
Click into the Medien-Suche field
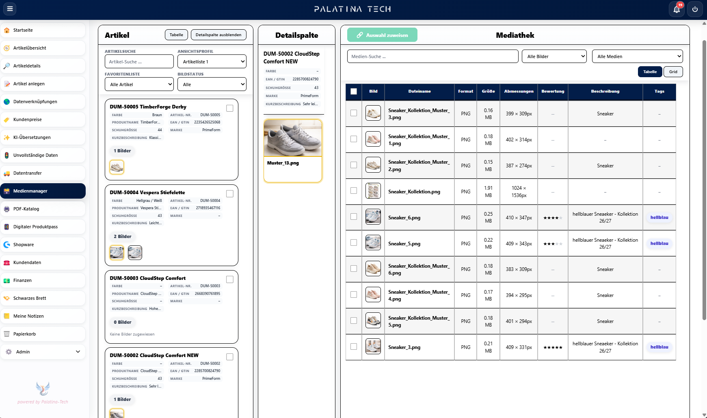click(x=433, y=56)
